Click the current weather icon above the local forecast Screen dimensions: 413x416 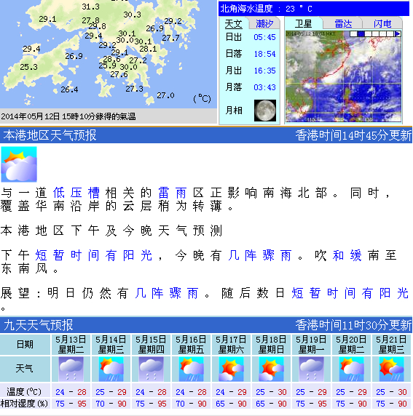coord(19,164)
